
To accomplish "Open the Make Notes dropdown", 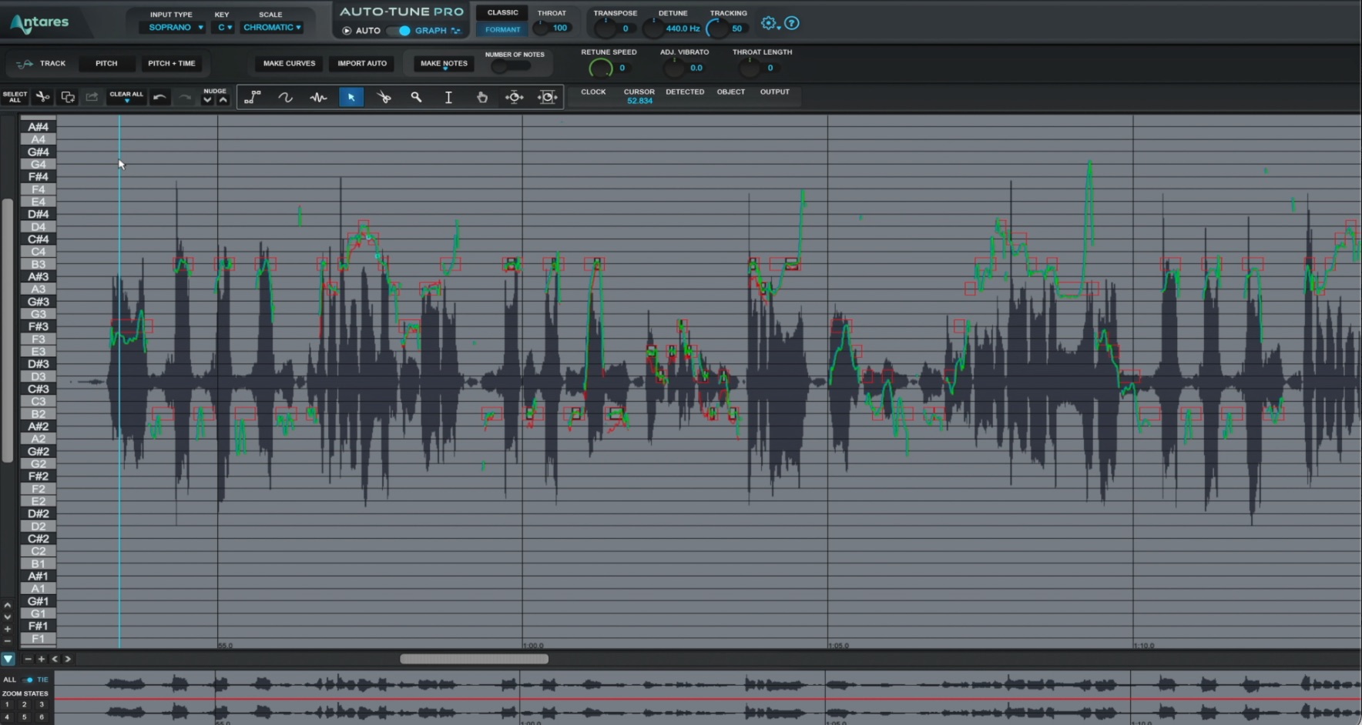I will [x=444, y=64].
